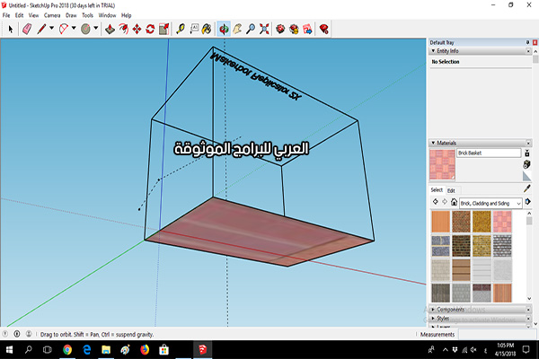Open Brick, Cladding and Siding dropdown
This screenshot has height=359, width=539.
[490, 204]
